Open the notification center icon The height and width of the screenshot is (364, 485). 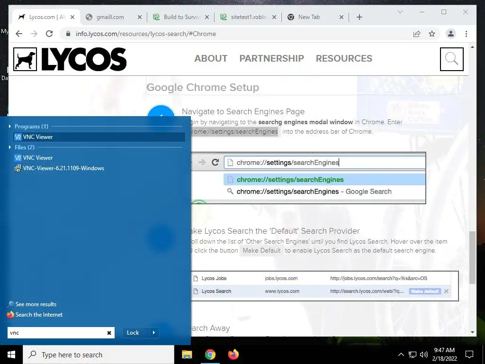(469, 355)
